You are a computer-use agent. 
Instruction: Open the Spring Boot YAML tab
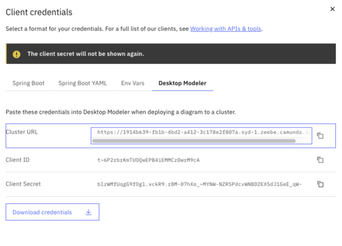[83, 83]
